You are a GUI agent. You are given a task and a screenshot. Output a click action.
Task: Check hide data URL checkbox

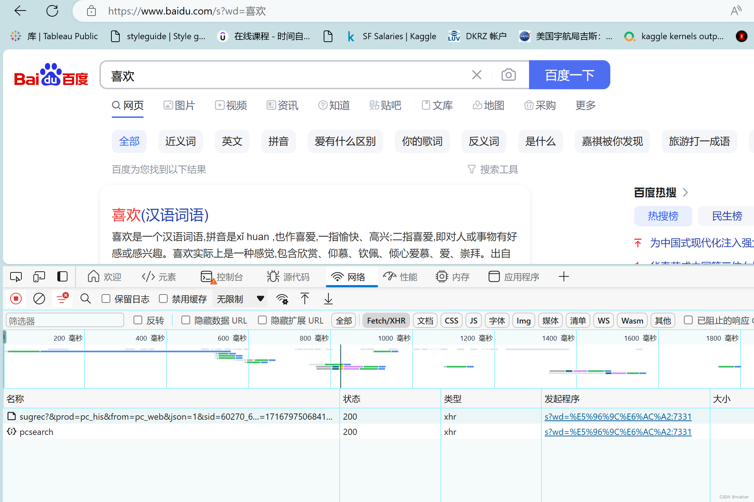186,320
